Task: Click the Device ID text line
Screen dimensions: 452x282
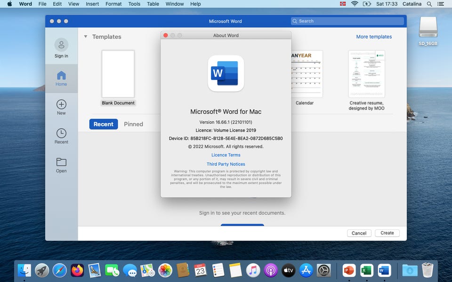Action: point(226,138)
